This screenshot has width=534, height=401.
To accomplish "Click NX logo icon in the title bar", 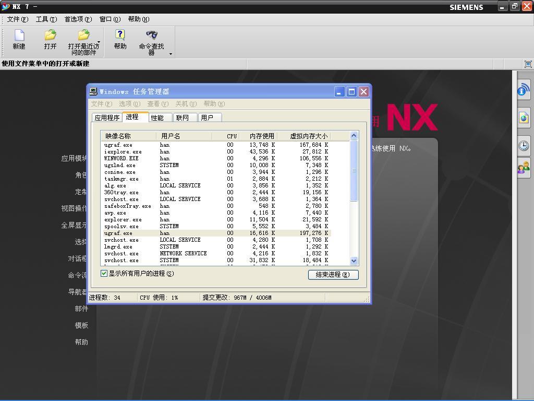I will (5, 6).
